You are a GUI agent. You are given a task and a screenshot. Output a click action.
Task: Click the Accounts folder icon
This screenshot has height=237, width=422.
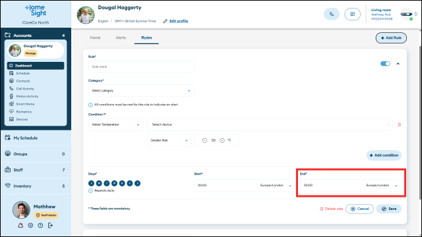click(7, 35)
